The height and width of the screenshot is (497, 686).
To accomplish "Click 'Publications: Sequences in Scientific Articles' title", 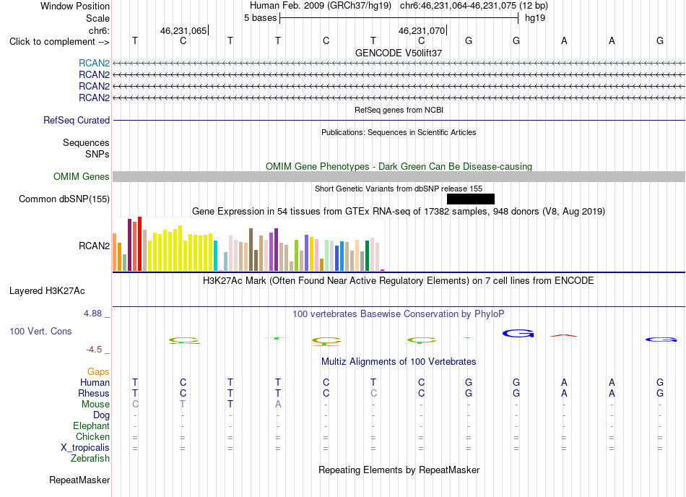I will pos(399,132).
